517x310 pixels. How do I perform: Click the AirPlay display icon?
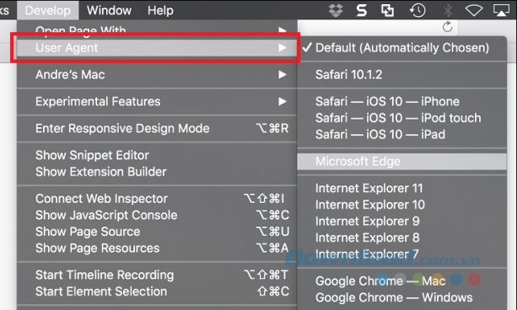coord(501,10)
